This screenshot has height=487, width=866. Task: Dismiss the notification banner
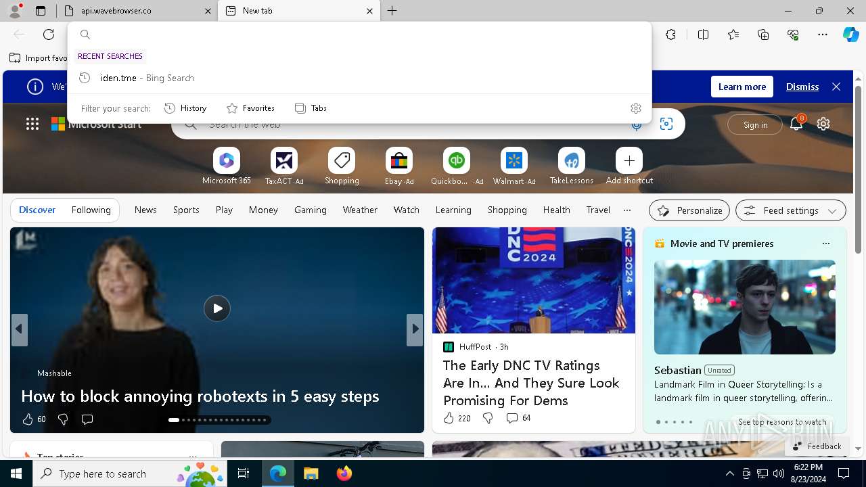802,87
